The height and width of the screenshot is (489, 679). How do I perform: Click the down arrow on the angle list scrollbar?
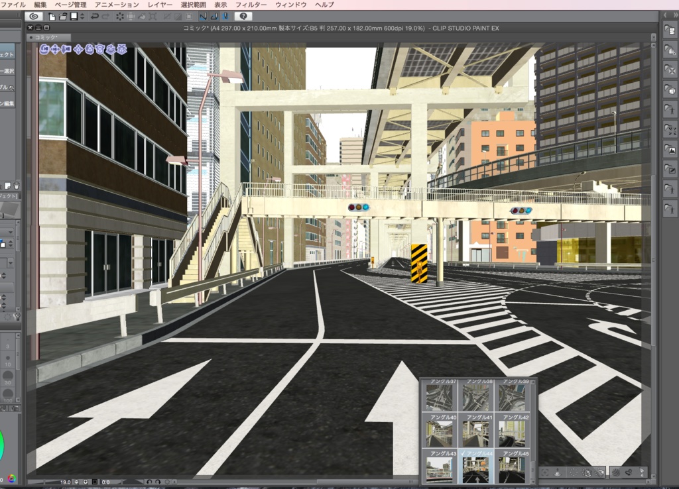tap(532, 481)
